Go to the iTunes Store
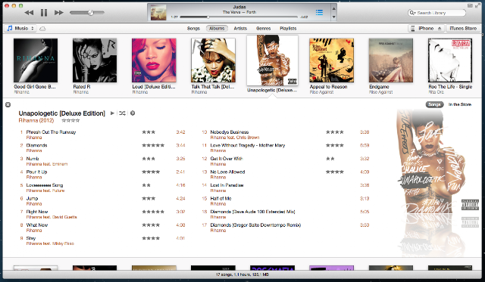The height and width of the screenshot is (282, 485). coord(463,29)
